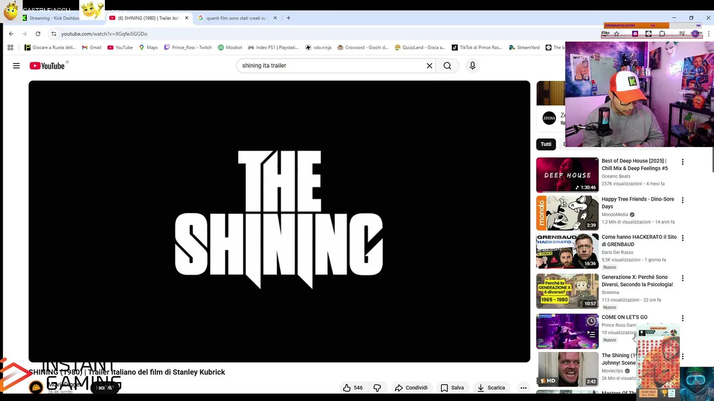Viewport: 714px width, 401px height.
Task: Add COME ON LET'S GO to queue
Action: click(x=591, y=335)
